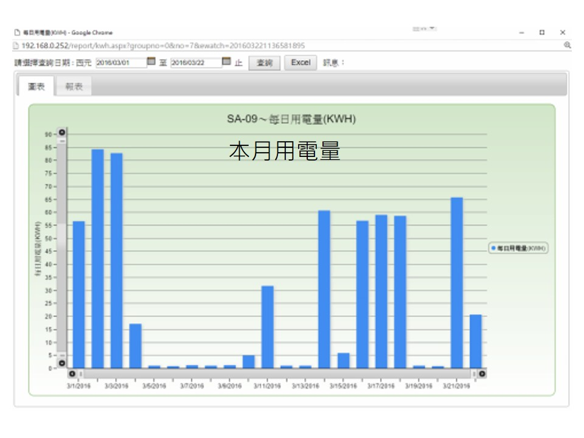The width and height of the screenshot is (584, 438).
Task: Click the horizontal date axis scrollbar track
Action: (277, 374)
